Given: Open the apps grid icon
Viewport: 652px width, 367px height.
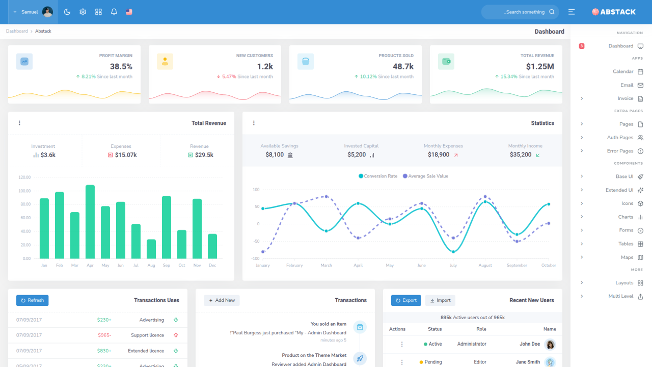Looking at the screenshot, I should [98, 12].
